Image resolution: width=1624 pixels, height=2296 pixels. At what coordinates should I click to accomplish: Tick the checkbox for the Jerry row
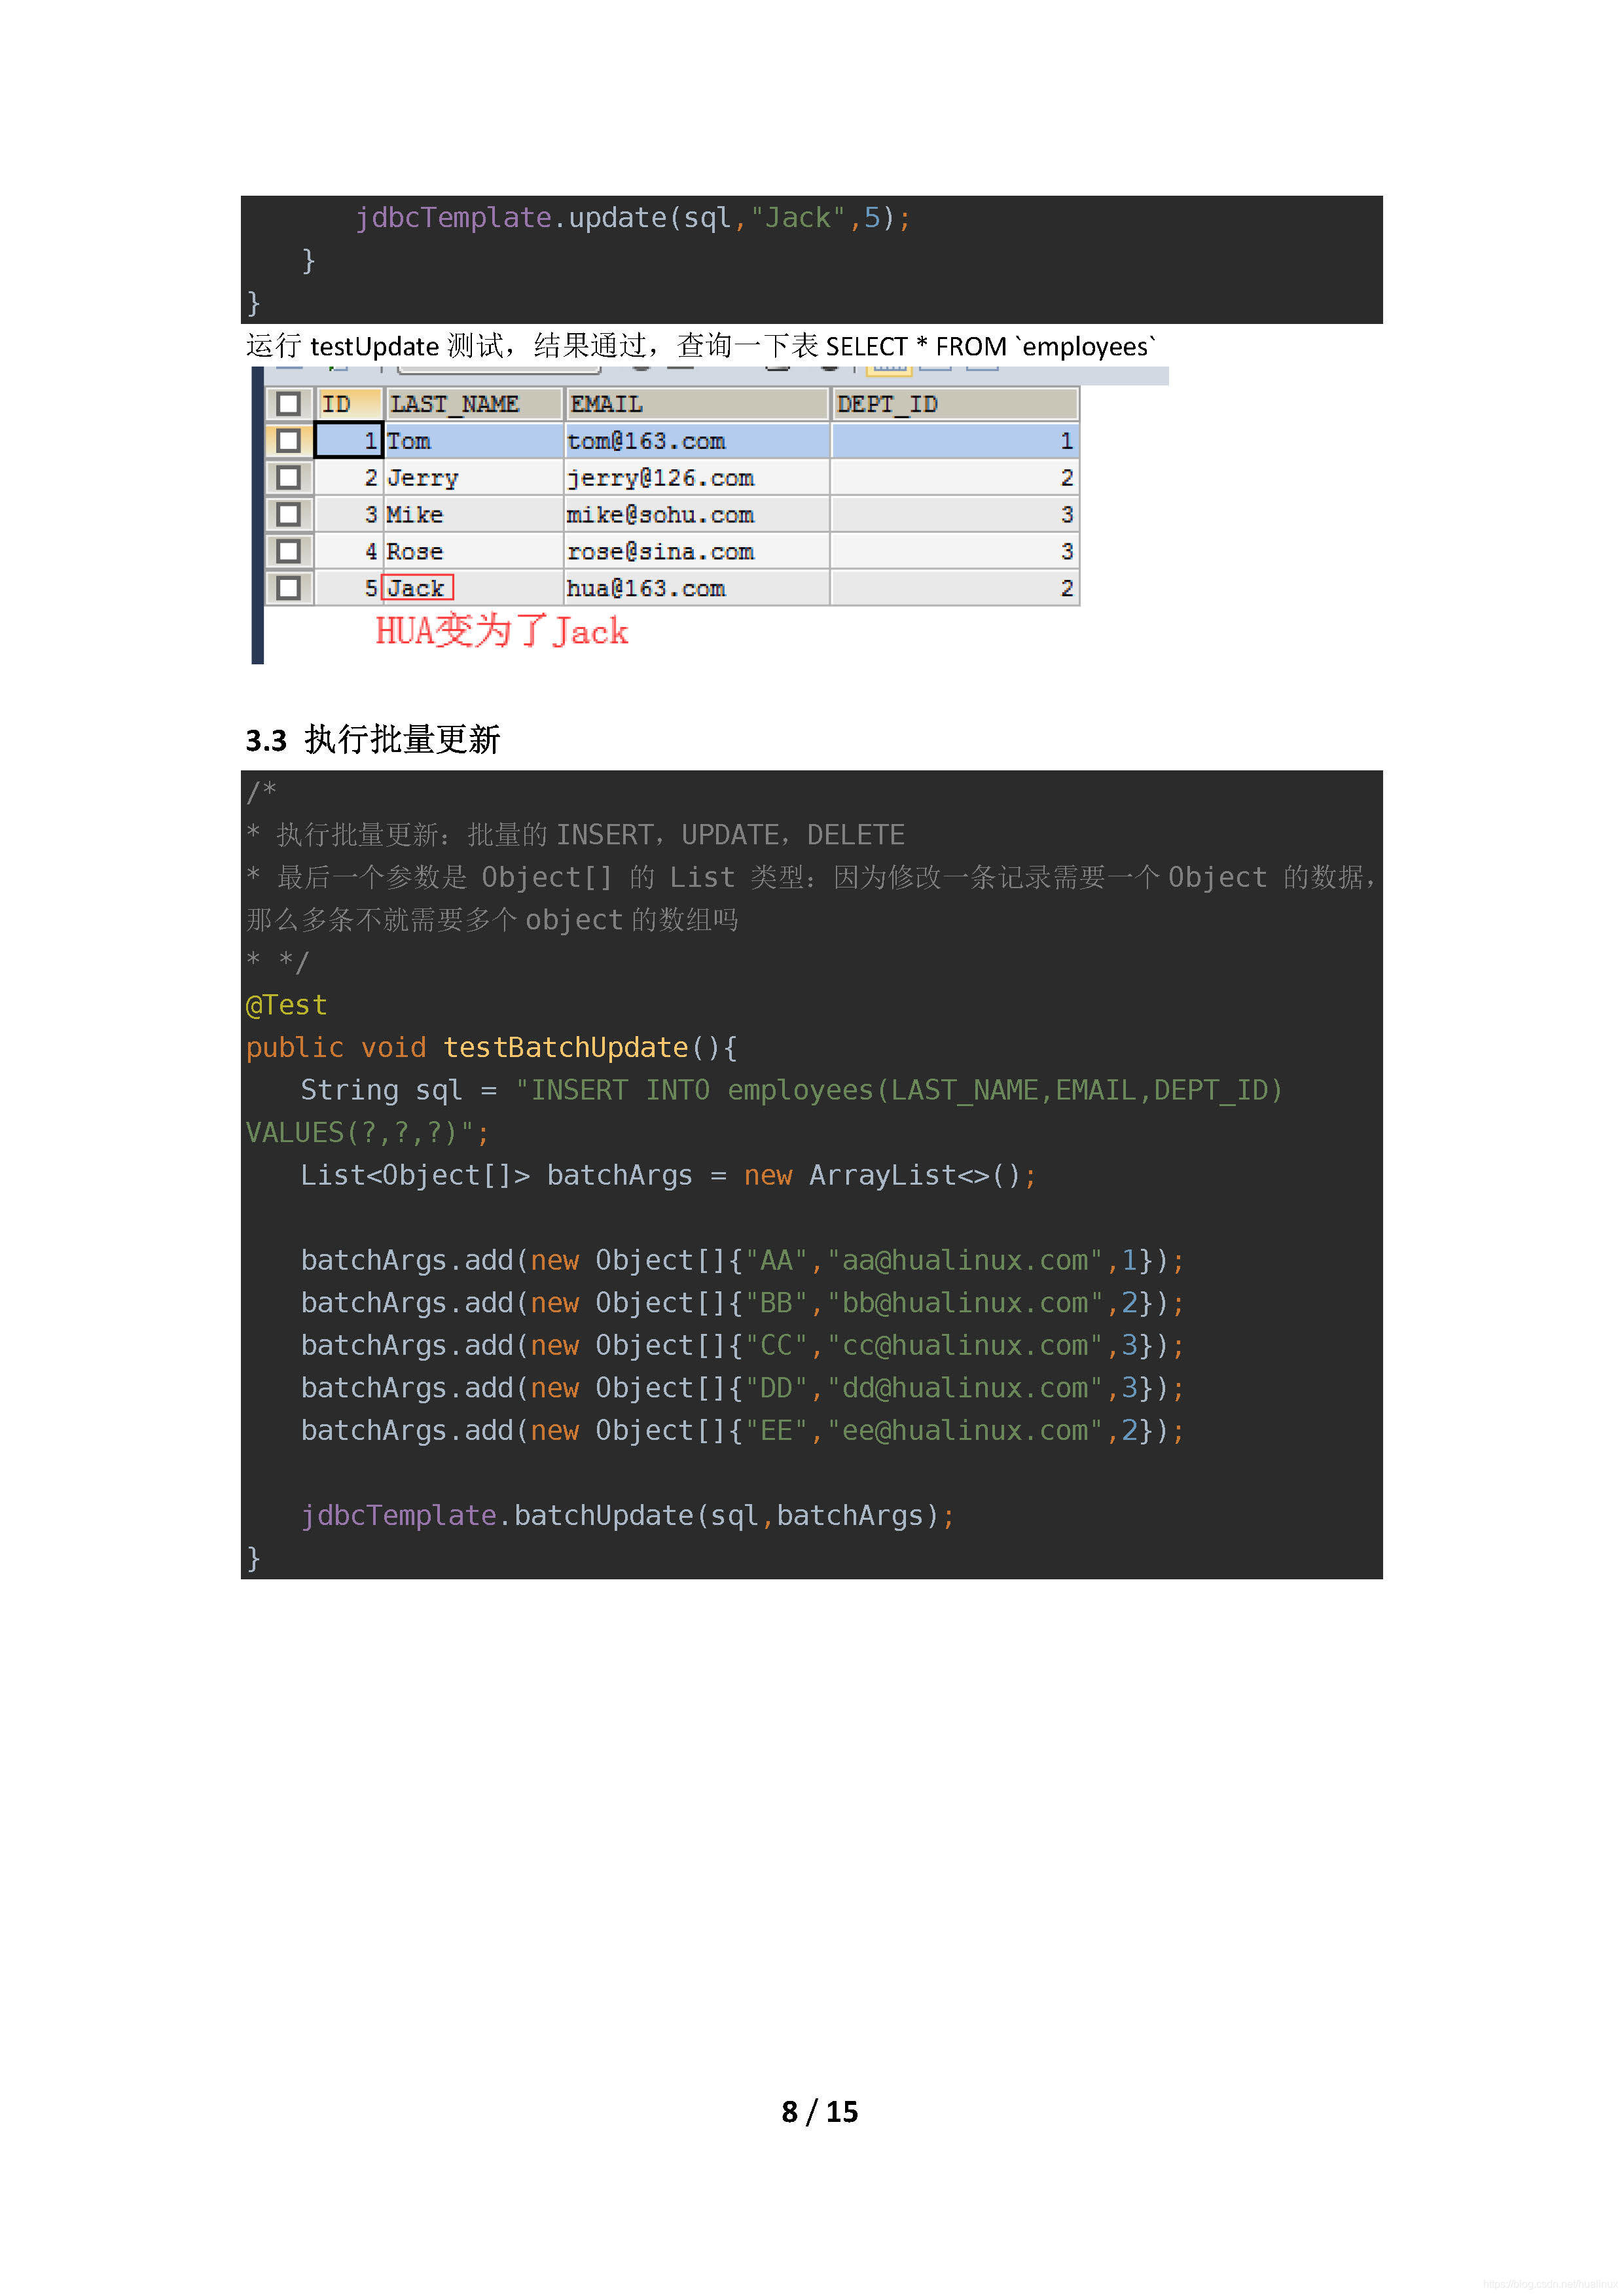click(288, 478)
